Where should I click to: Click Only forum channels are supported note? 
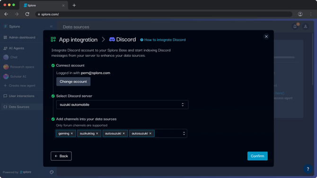coord(82,125)
